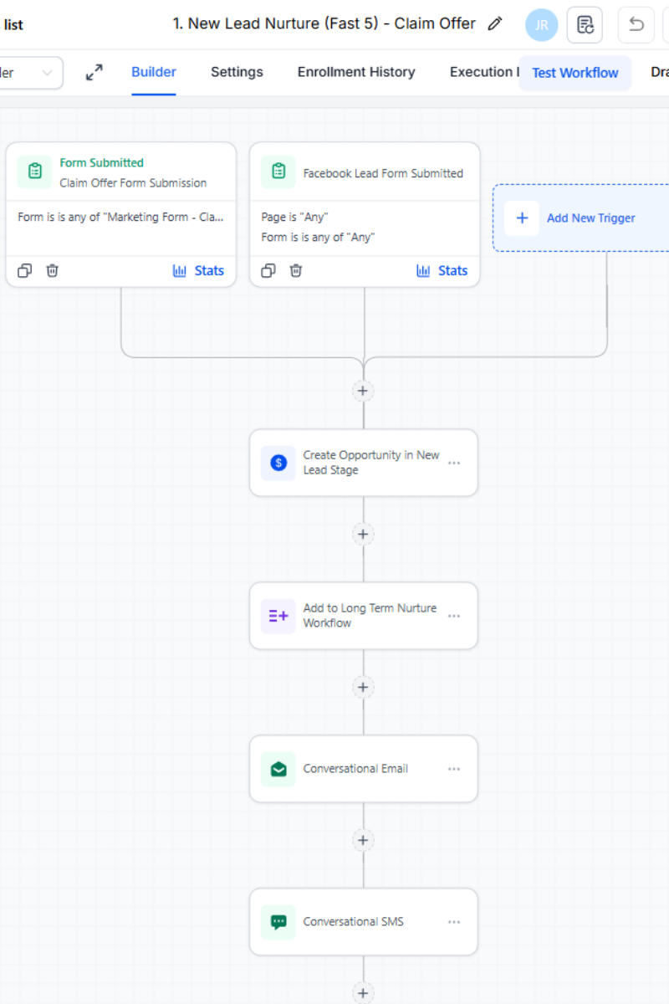Open options menu for Long Term Nurture action
Viewport: 669px width, 1004px height.
454,616
